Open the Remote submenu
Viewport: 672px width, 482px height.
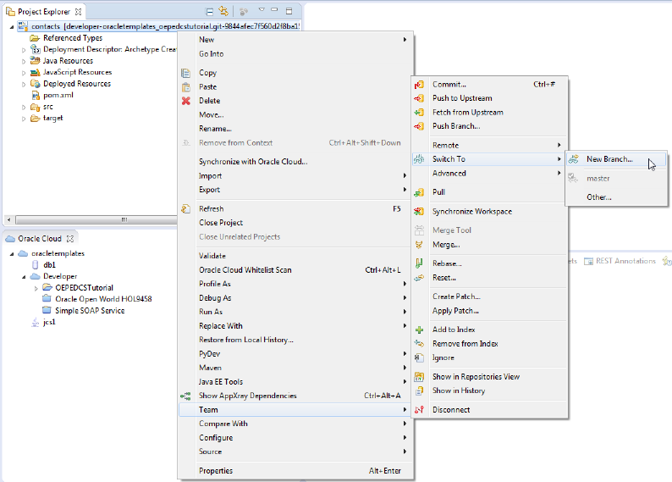[489, 145]
